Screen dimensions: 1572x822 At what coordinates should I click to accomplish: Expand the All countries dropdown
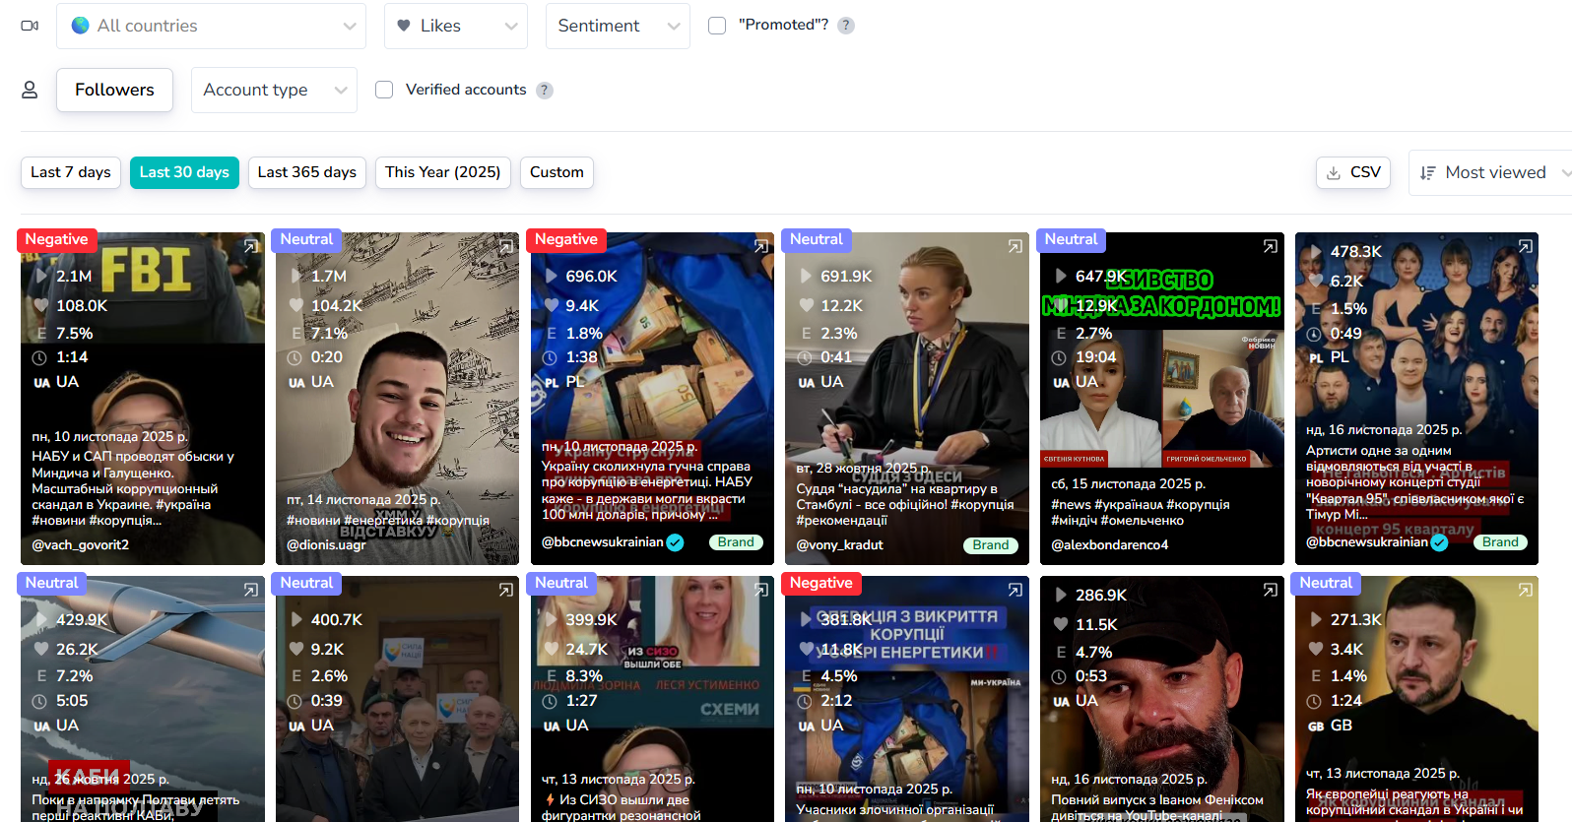coord(212,26)
